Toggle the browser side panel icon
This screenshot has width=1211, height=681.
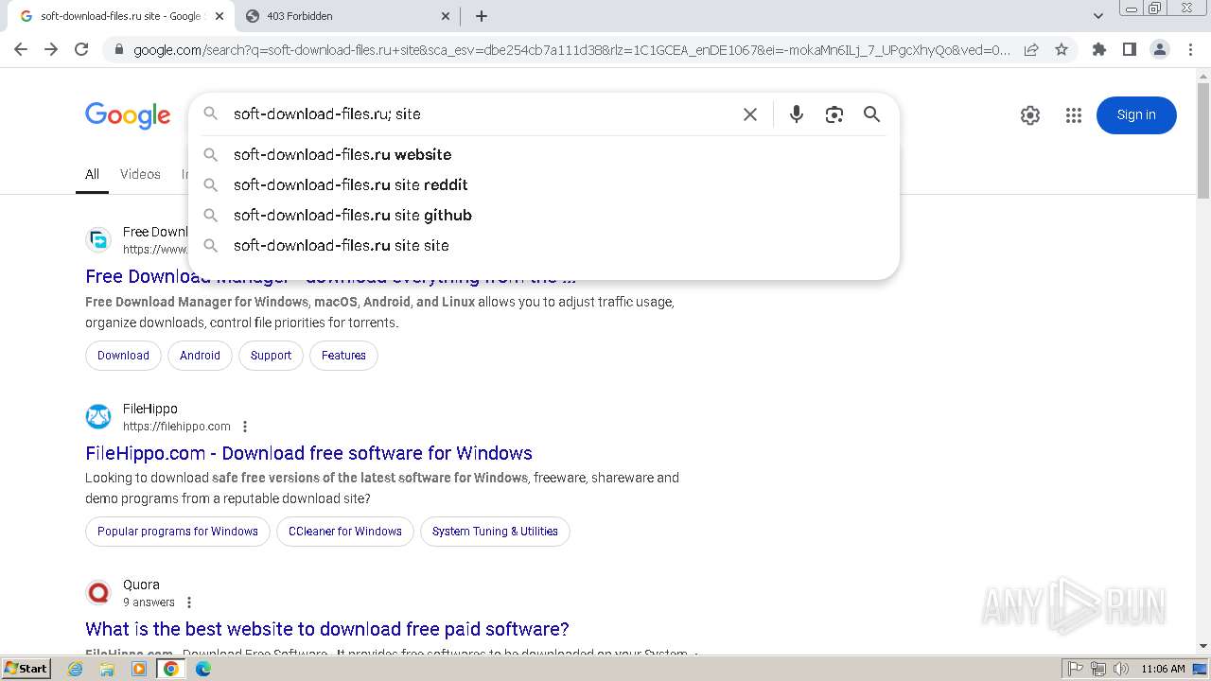[1129, 49]
